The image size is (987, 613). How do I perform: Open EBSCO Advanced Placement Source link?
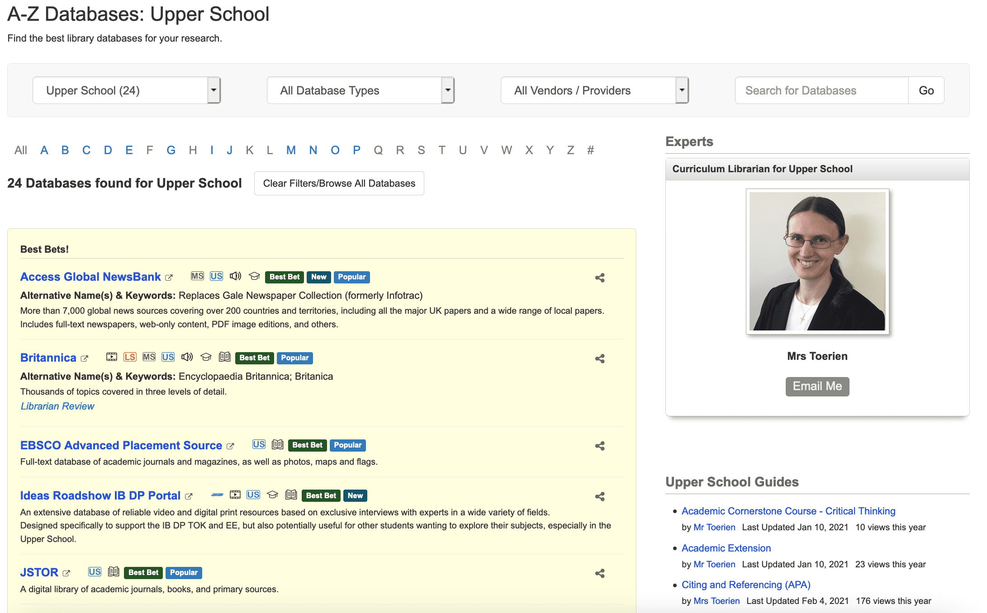121,445
